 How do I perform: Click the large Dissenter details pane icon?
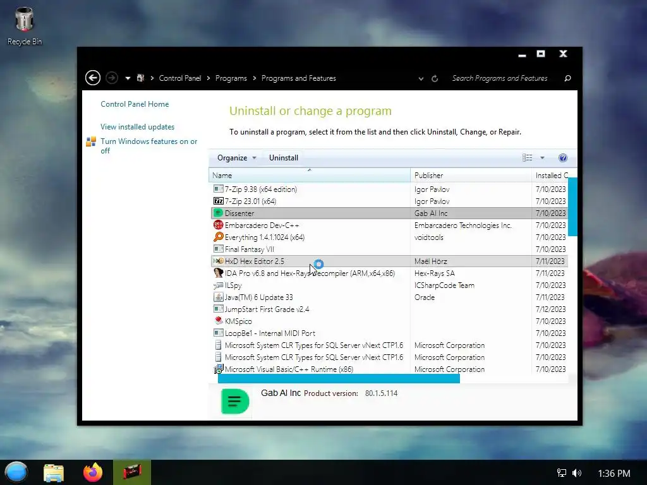click(x=235, y=401)
